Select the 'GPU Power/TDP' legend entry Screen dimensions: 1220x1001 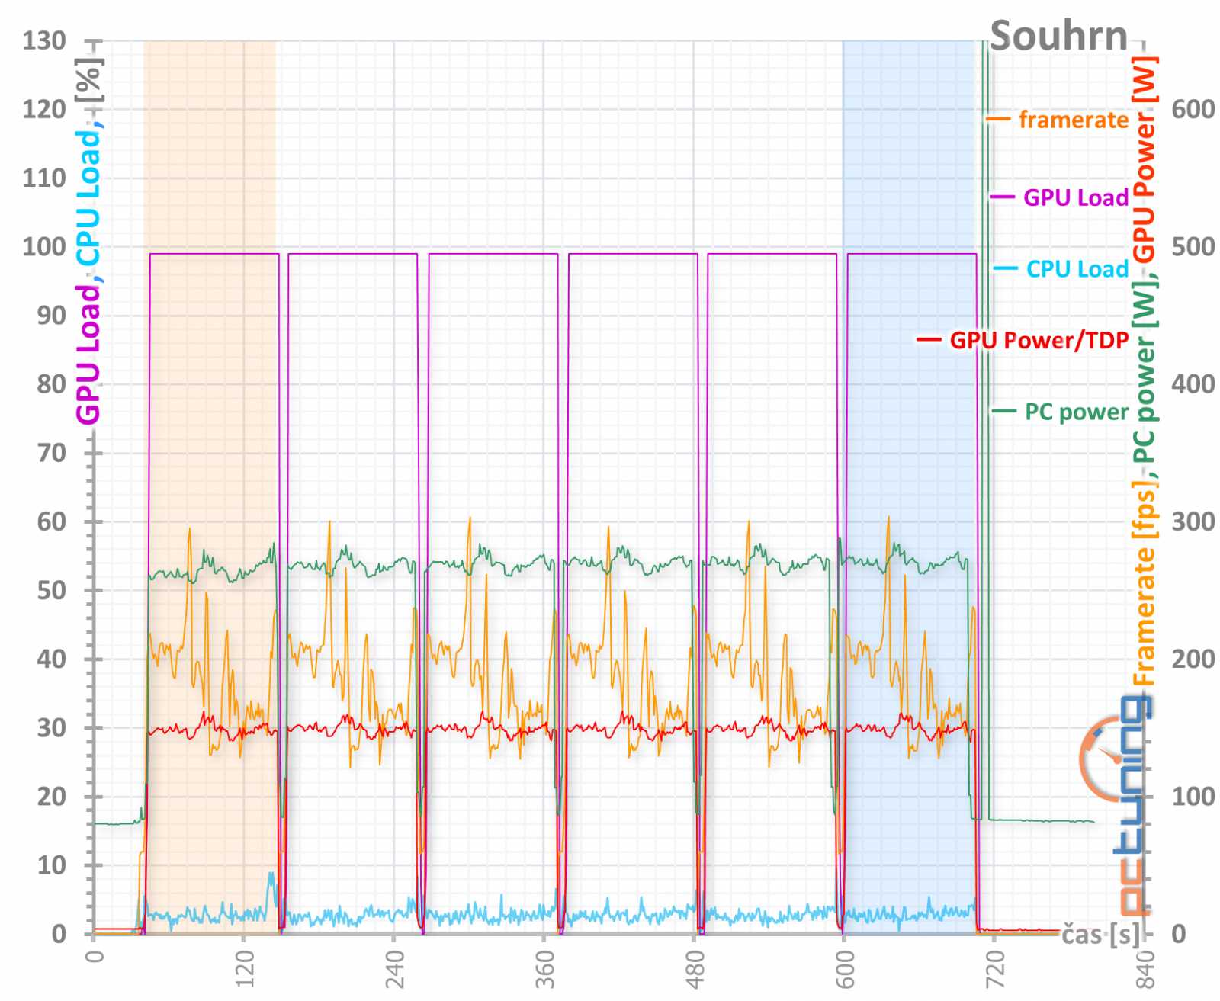(x=1039, y=340)
